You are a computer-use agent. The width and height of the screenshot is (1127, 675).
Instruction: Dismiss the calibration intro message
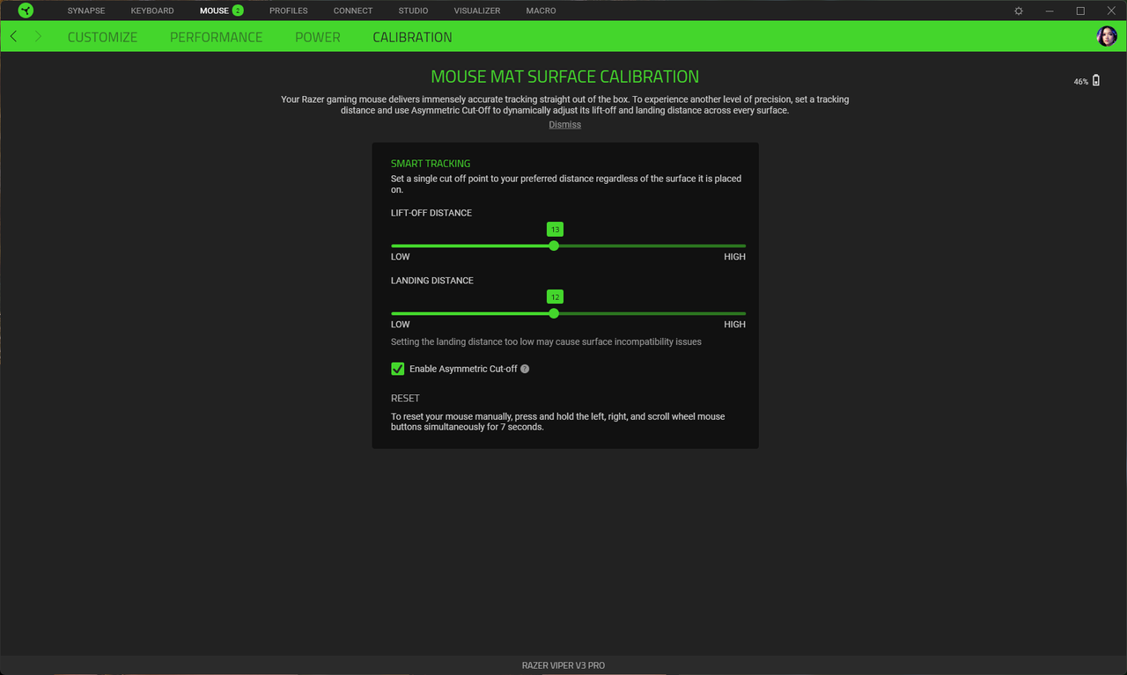[x=564, y=125]
